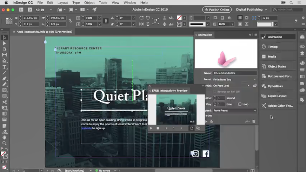Select the Type tool in the toolbox
Viewport: 306px width, 172px height.
4,67
